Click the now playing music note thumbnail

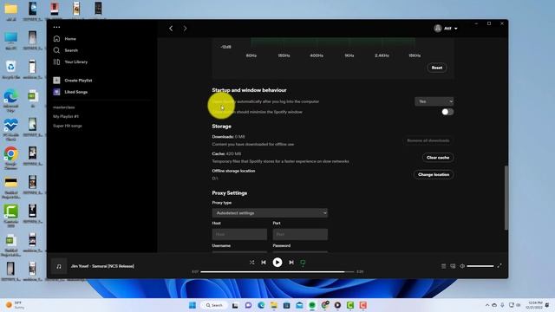(x=59, y=266)
